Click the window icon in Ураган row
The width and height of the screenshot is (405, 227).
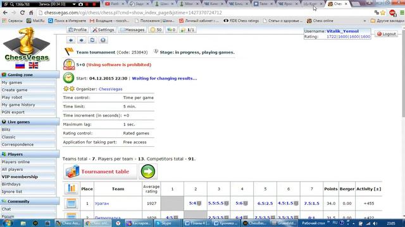71,203
